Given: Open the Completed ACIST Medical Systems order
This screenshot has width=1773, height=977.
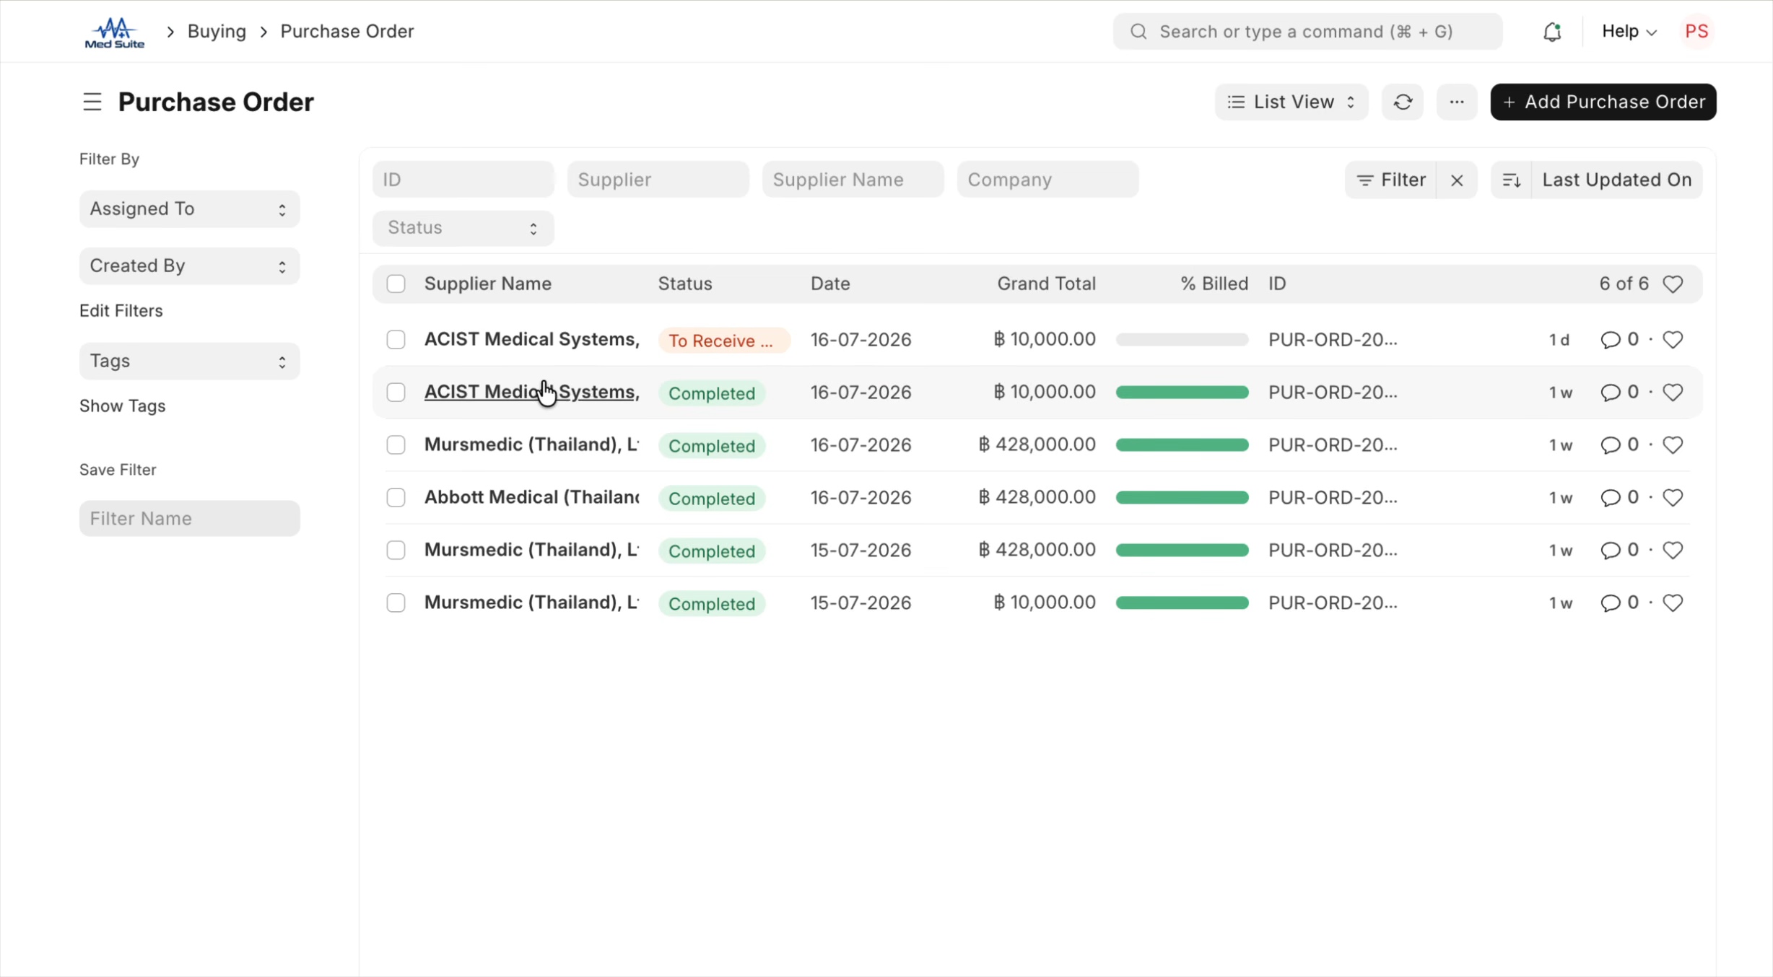Looking at the screenshot, I should (531, 392).
